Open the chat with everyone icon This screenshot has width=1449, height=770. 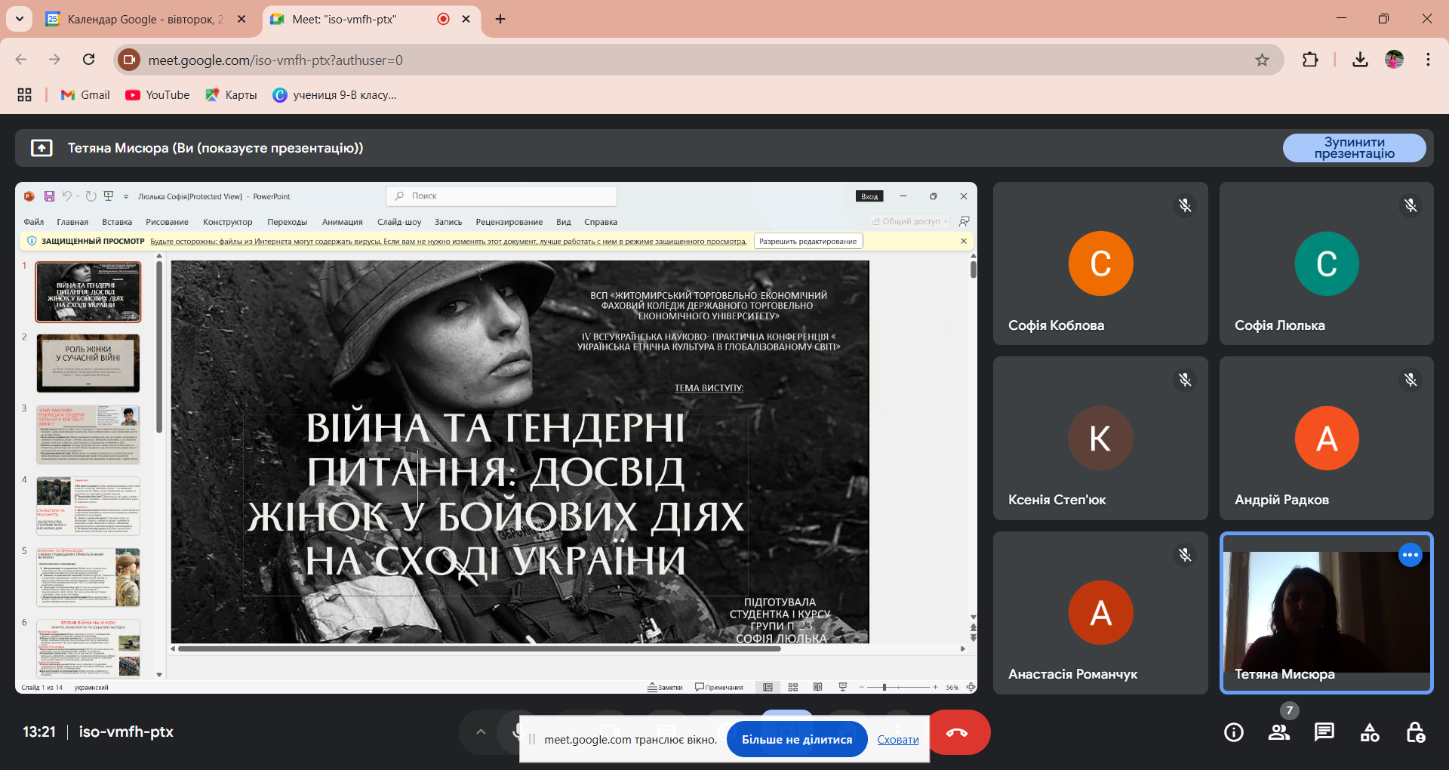tap(1324, 732)
